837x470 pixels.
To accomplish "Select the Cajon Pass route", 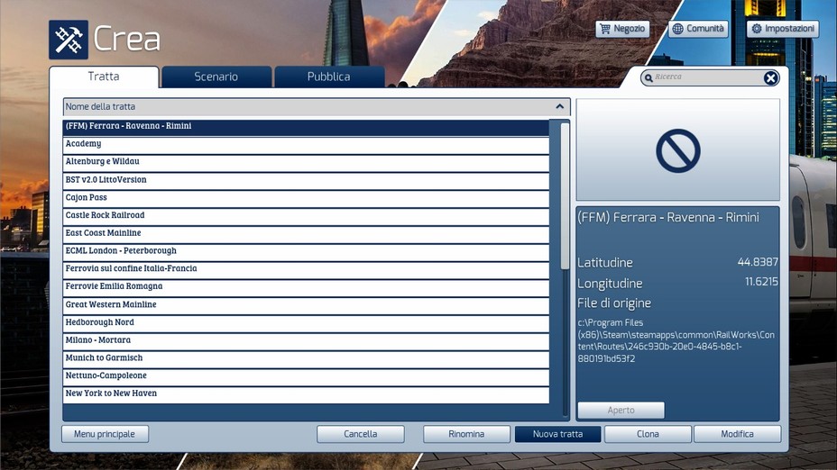I will (x=306, y=198).
